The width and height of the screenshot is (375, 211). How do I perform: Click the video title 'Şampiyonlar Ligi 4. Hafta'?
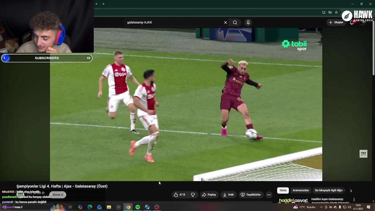62,186
